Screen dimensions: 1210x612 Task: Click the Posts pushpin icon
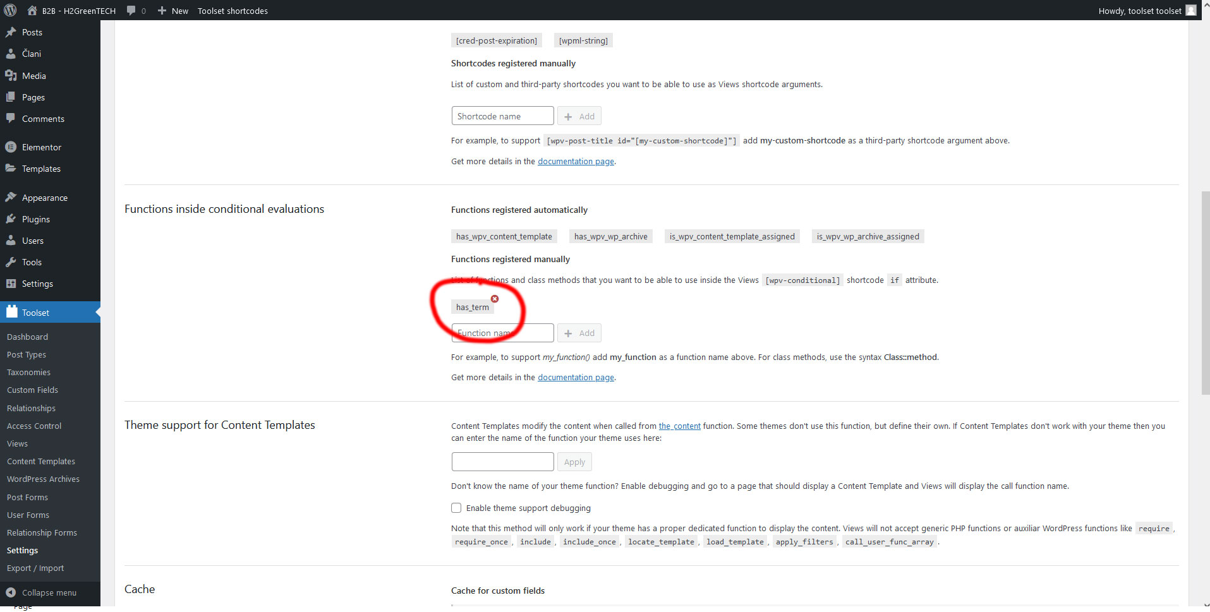point(11,32)
